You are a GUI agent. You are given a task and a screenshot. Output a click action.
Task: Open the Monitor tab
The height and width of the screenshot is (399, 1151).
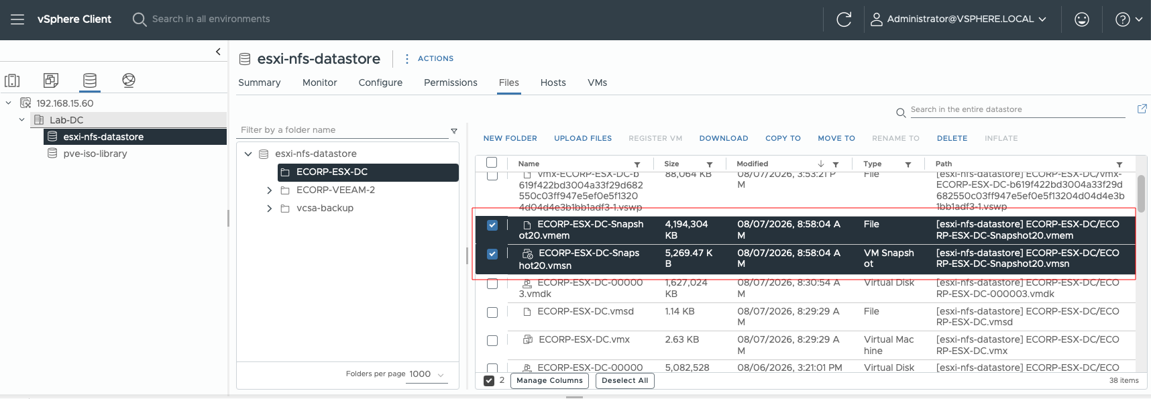click(319, 83)
